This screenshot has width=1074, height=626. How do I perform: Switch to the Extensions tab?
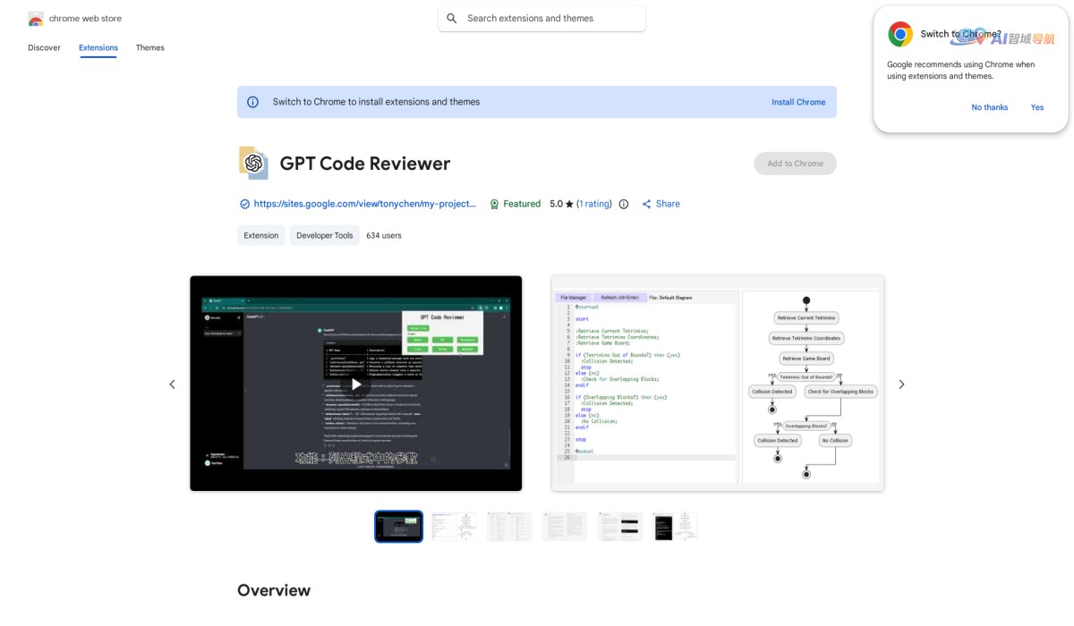[x=98, y=47]
